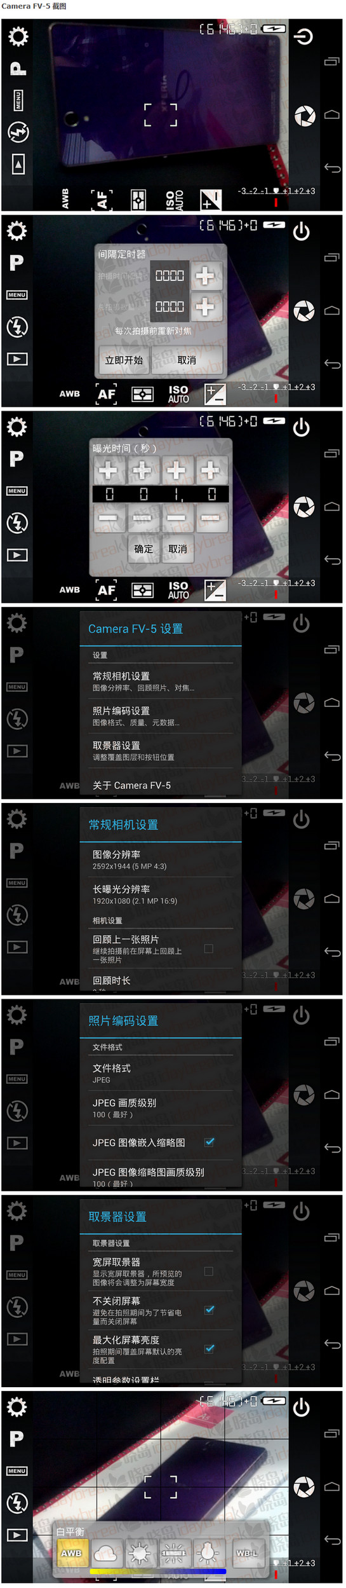This screenshot has height=1588, width=346.
Task: Open the 图像分辨率 resolution selector
Action: click(157, 859)
